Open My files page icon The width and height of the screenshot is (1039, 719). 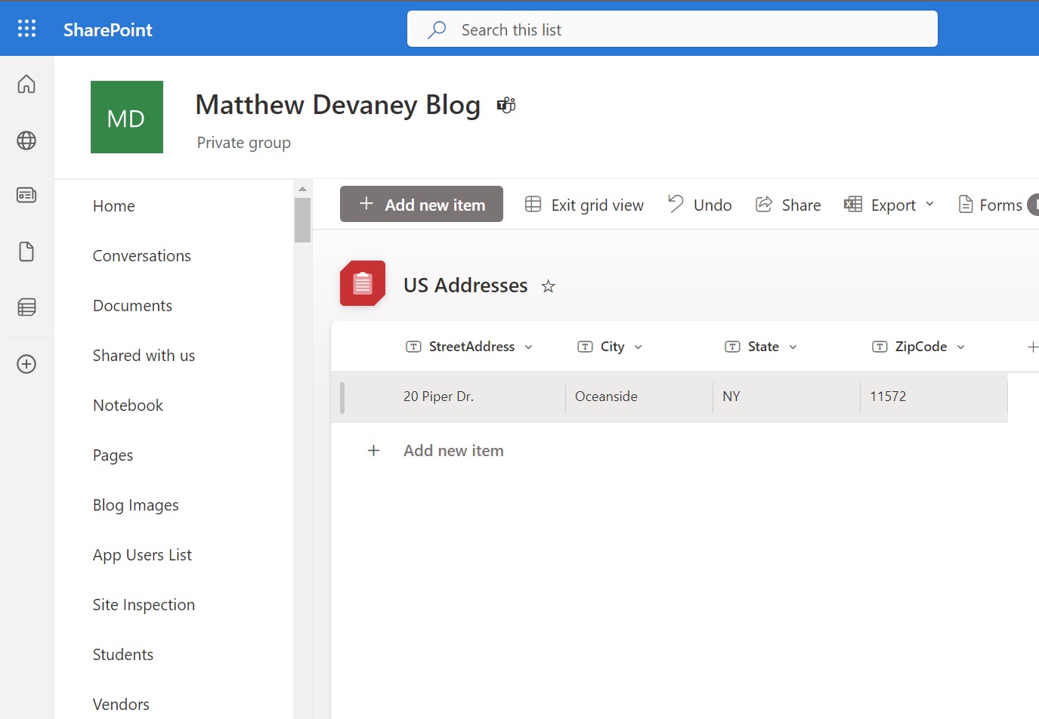(x=26, y=251)
